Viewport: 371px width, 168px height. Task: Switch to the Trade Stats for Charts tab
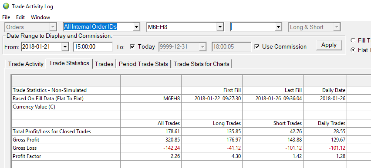pos(201,64)
